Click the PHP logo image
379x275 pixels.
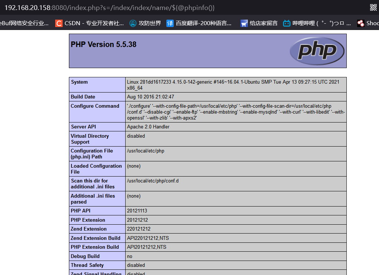coord(317,51)
